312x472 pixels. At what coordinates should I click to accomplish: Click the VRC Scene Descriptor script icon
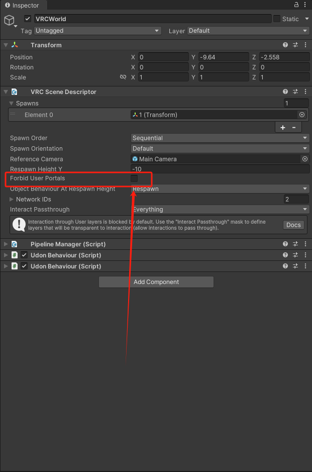[x=15, y=92]
